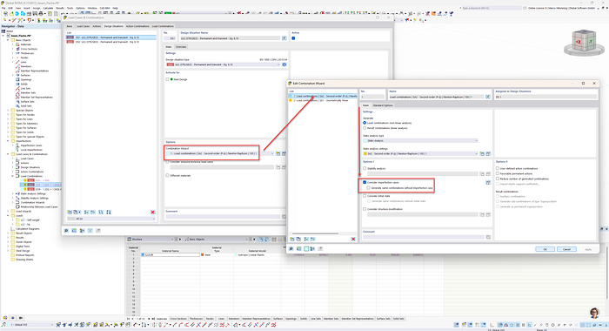Edit design situation name with pencil icon

point(284,38)
